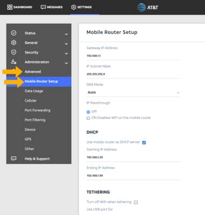Click the Starting IP Address field
The height and width of the screenshot is (215, 205).
coord(133,157)
